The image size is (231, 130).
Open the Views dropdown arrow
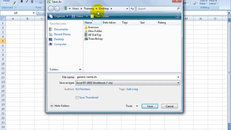[87, 16]
